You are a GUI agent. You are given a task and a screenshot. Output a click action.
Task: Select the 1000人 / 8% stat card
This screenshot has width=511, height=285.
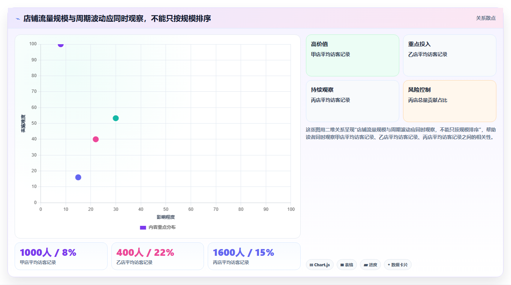coord(61,256)
